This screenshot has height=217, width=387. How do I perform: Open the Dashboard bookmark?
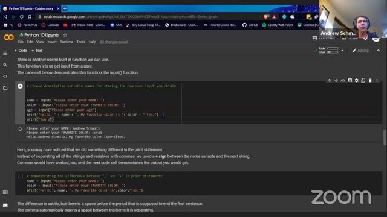pyautogui.click(x=181, y=25)
